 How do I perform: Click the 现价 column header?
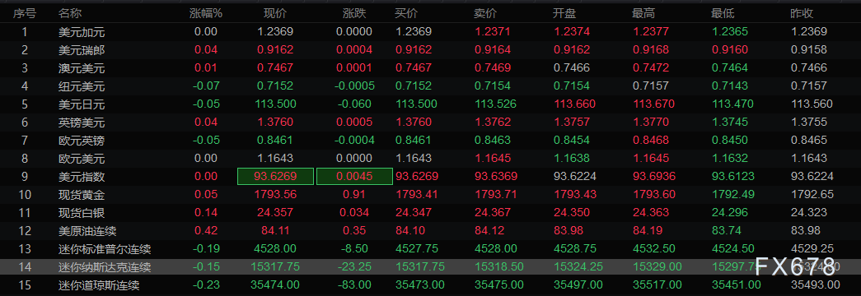click(x=274, y=13)
